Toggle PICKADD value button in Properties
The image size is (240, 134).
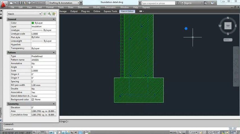click(45, 14)
